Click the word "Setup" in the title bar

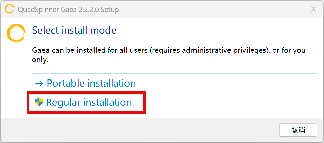click(x=109, y=10)
